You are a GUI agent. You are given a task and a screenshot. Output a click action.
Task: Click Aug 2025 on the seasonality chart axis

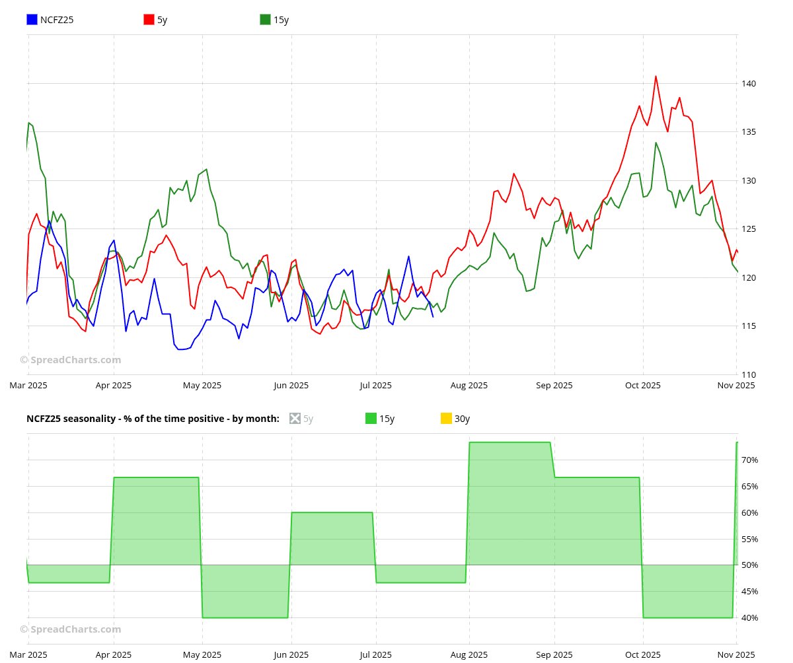[469, 654]
